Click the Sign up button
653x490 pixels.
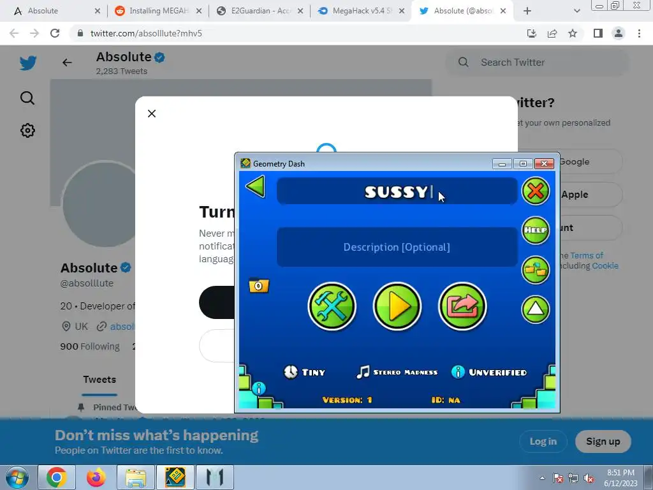(x=603, y=442)
